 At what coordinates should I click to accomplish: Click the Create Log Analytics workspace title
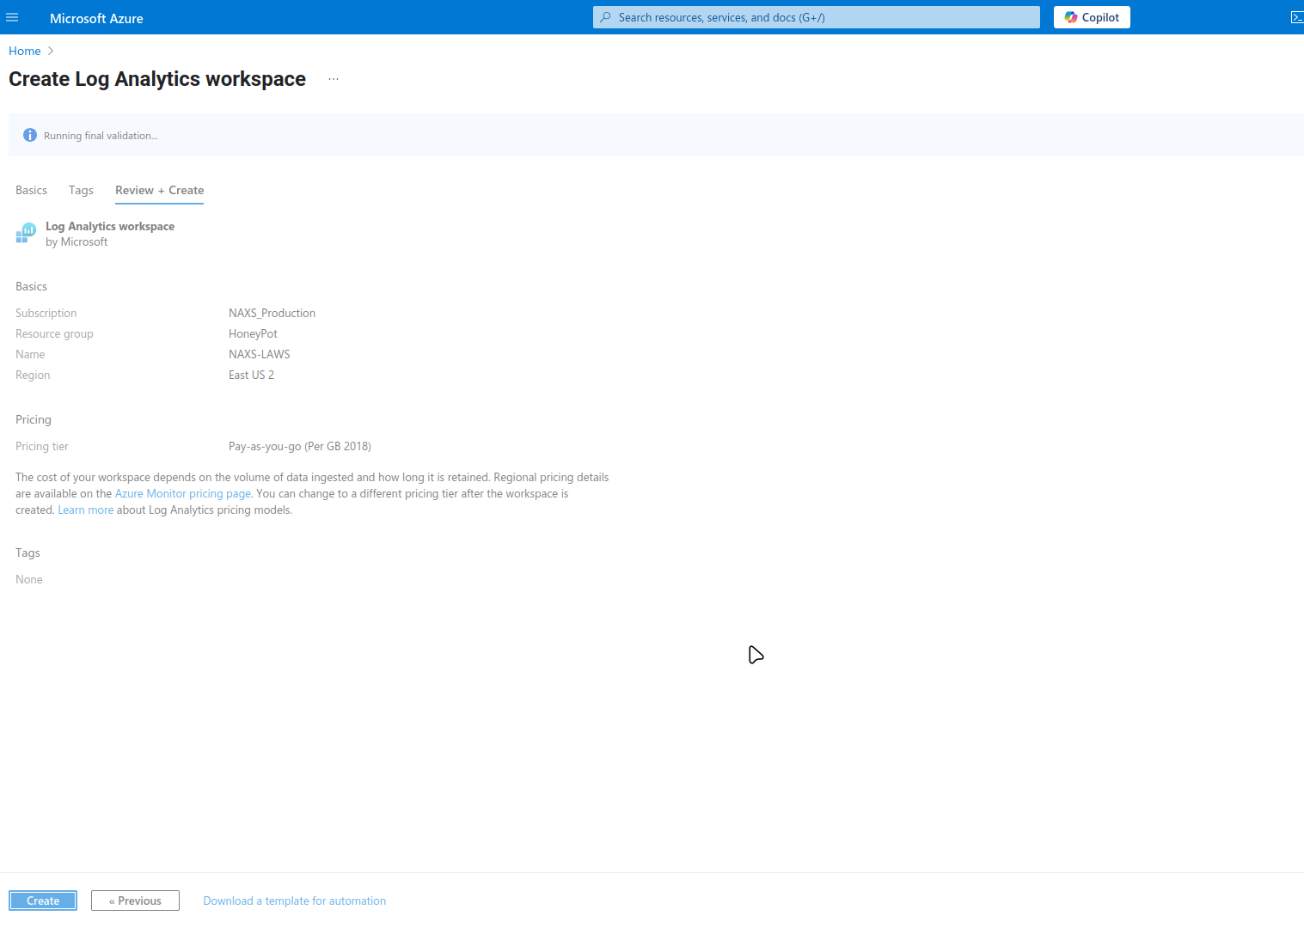tap(157, 79)
